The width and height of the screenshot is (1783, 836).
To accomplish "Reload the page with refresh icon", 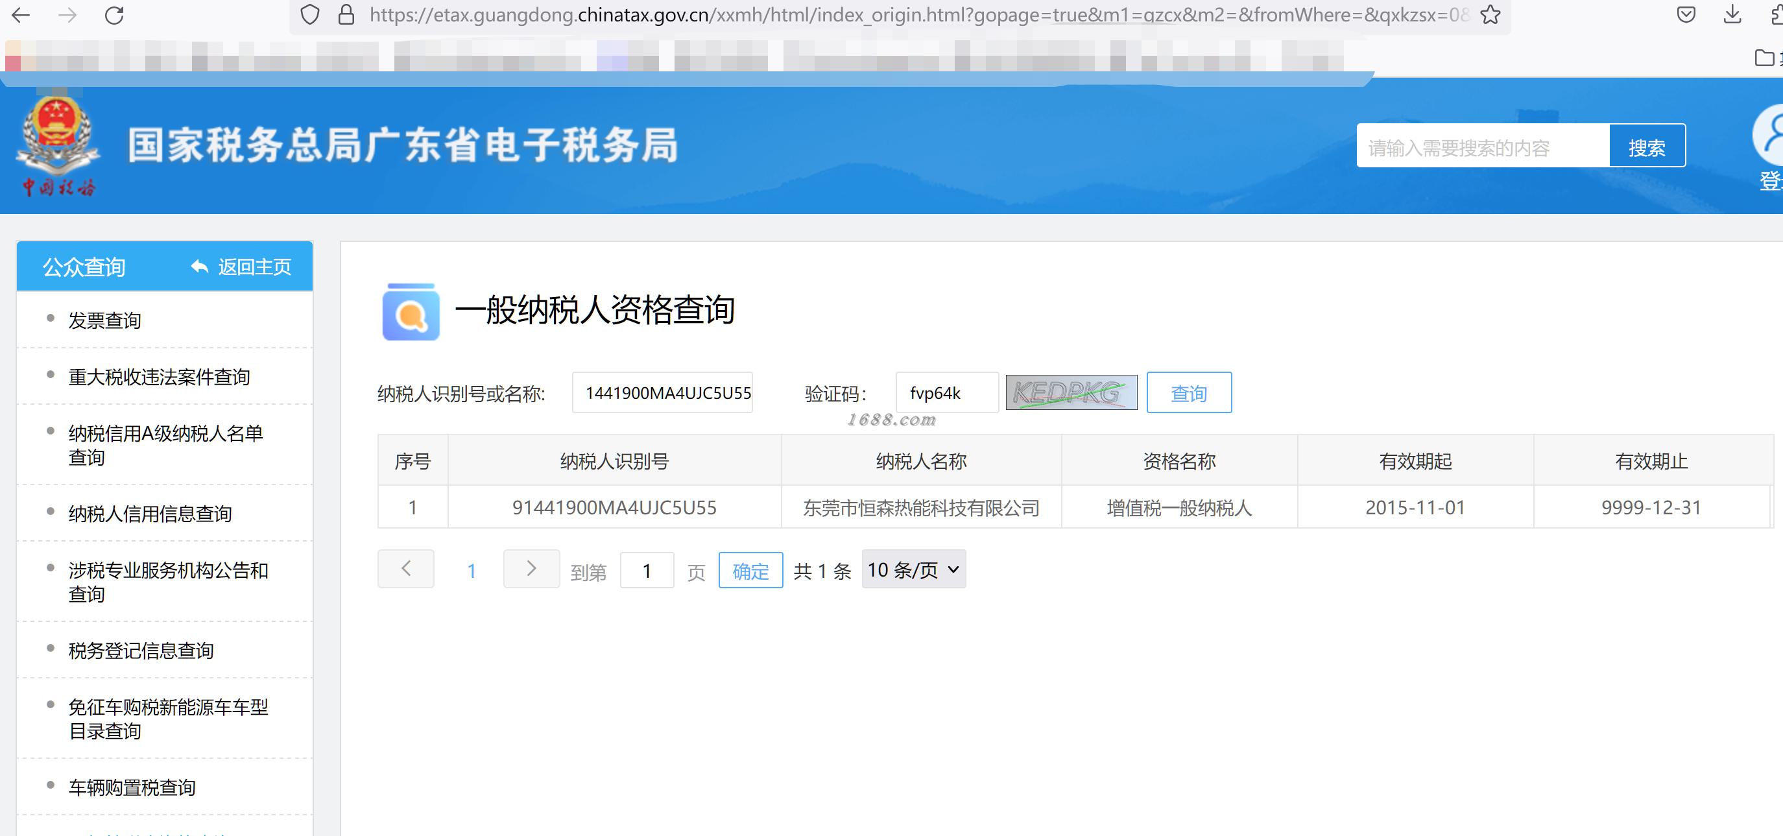I will pos(114,15).
